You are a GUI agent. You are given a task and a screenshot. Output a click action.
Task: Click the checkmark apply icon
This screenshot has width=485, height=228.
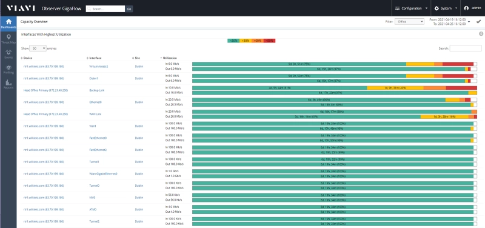coord(478,22)
